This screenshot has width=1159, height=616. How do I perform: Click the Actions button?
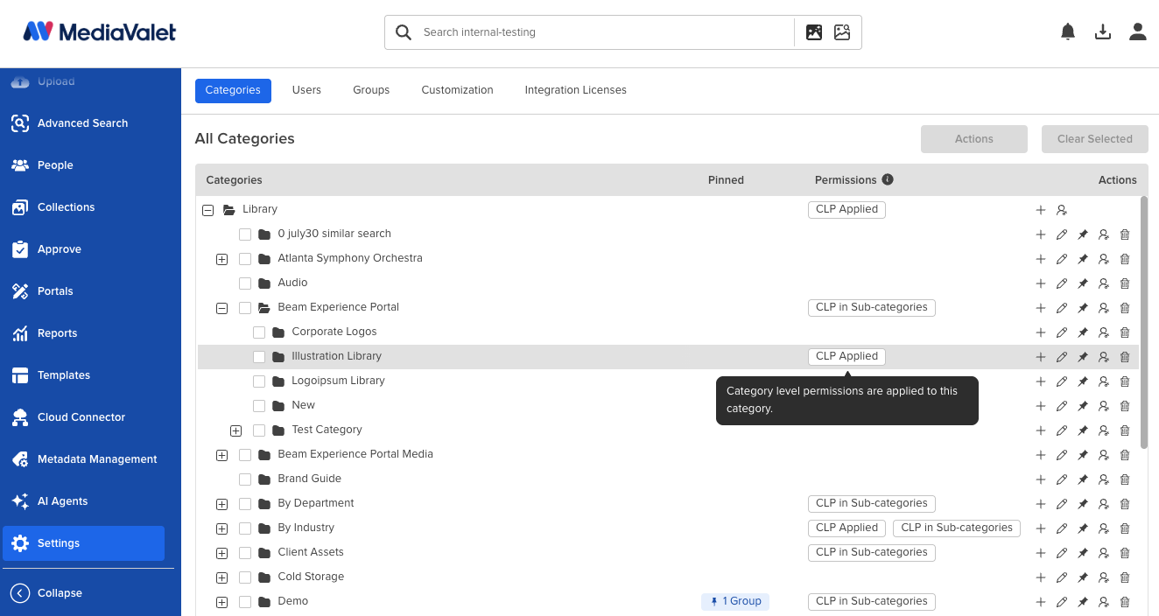click(973, 139)
